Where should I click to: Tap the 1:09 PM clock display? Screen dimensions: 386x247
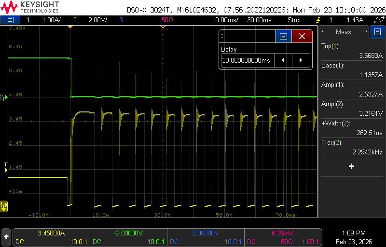[354, 233]
